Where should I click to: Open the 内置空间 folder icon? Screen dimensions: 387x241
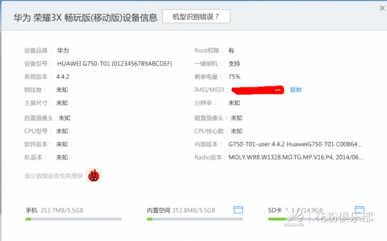pyautogui.click(x=238, y=209)
